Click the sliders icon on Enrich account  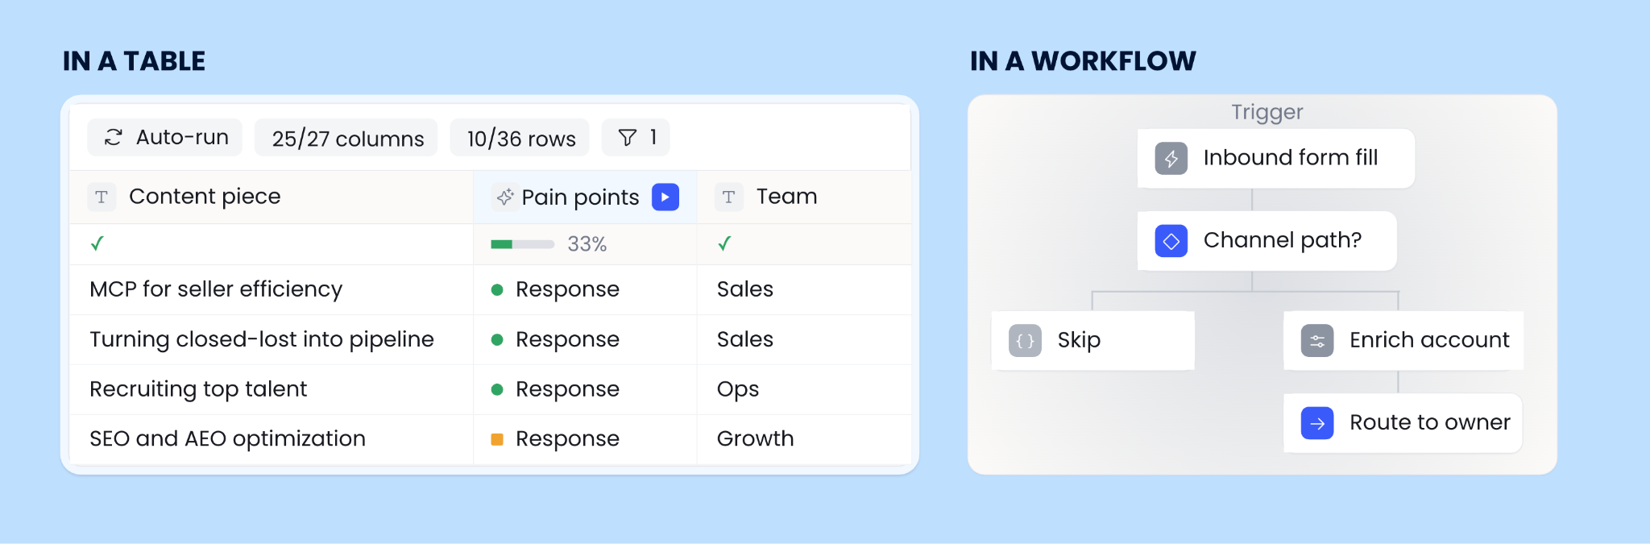(1317, 341)
